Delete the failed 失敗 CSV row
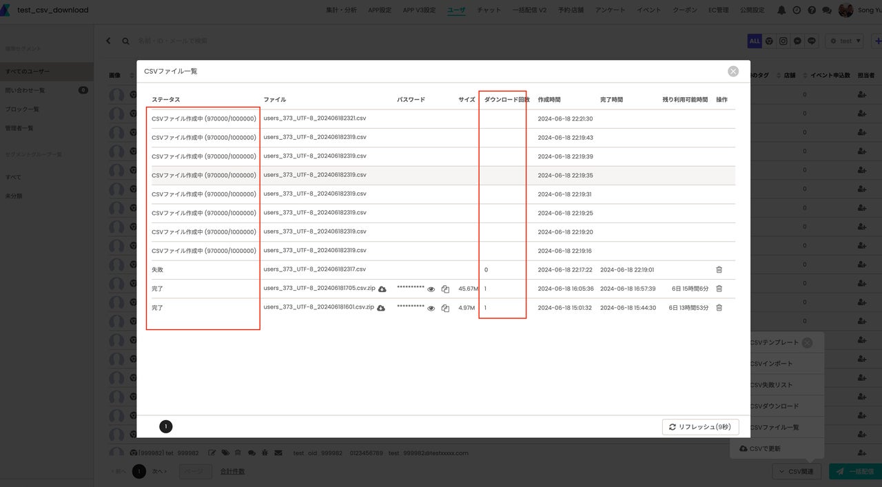The height and width of the screenshot is (487, 882). point(719,270)
